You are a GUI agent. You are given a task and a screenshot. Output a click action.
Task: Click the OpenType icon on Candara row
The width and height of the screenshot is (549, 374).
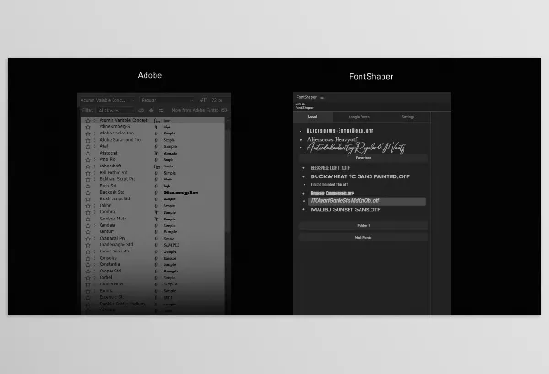(156, 226)
